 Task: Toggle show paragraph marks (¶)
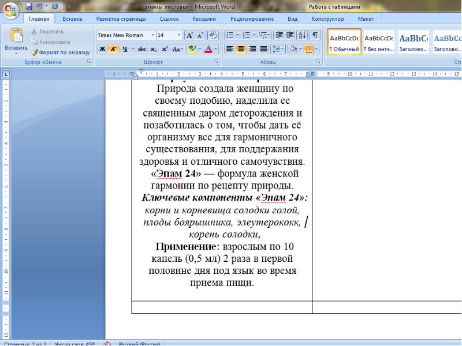coord(315,35)
